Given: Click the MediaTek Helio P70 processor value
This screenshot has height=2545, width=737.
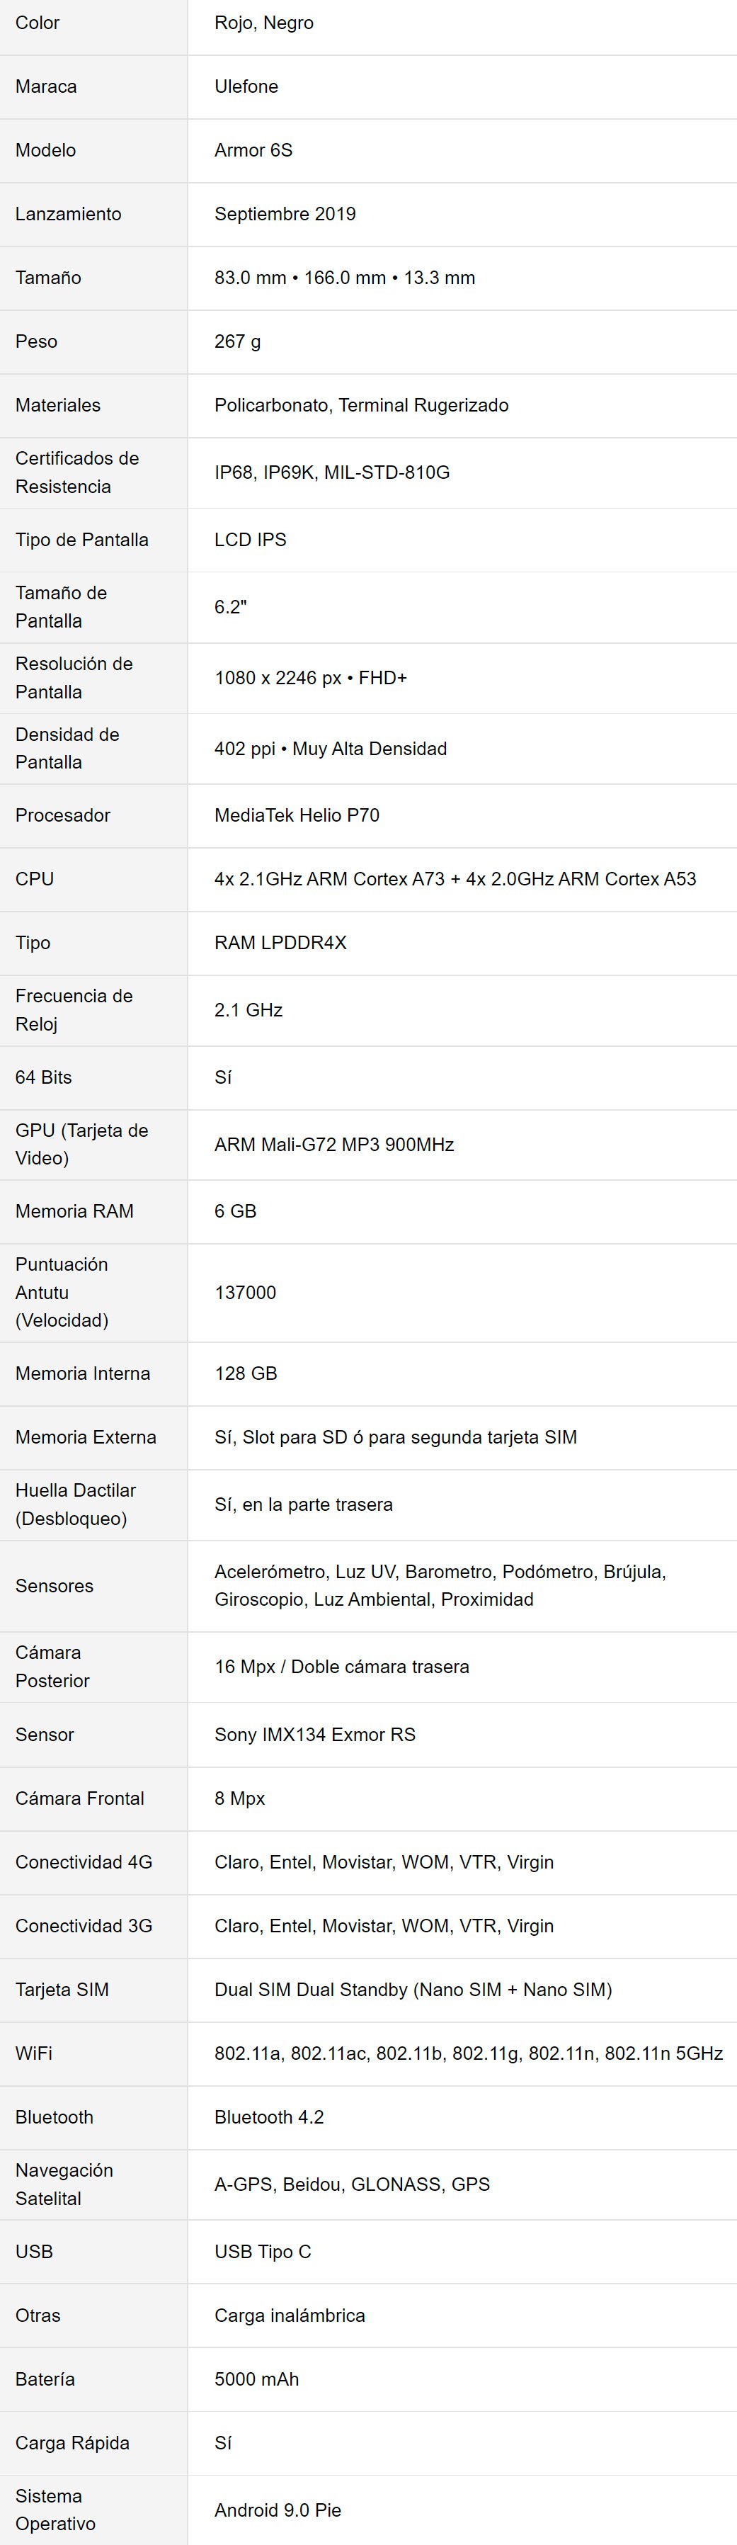Looking at the screenshot, I should 297,815.
